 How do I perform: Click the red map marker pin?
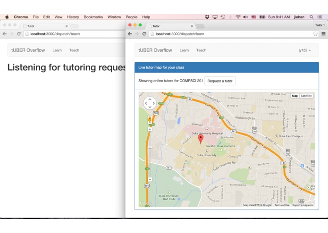201,139
